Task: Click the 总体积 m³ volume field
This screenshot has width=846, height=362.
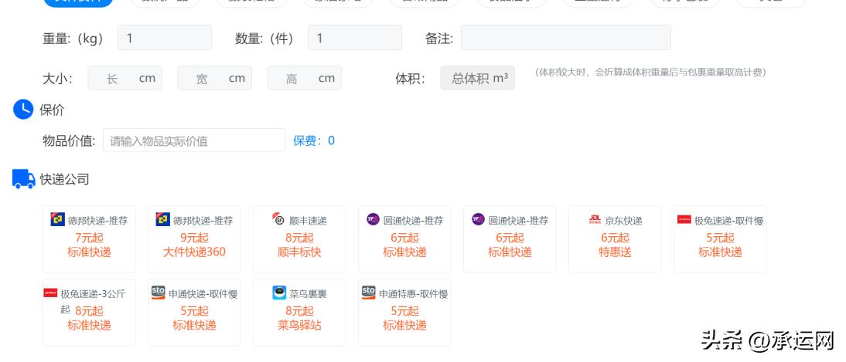Action: pos(477,78)
